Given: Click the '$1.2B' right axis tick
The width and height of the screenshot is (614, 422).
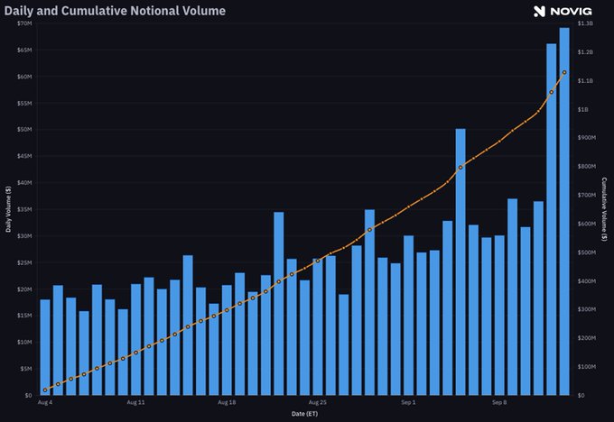Looking at the screenshot, I should pyautogui.click(x=585, y=52).
